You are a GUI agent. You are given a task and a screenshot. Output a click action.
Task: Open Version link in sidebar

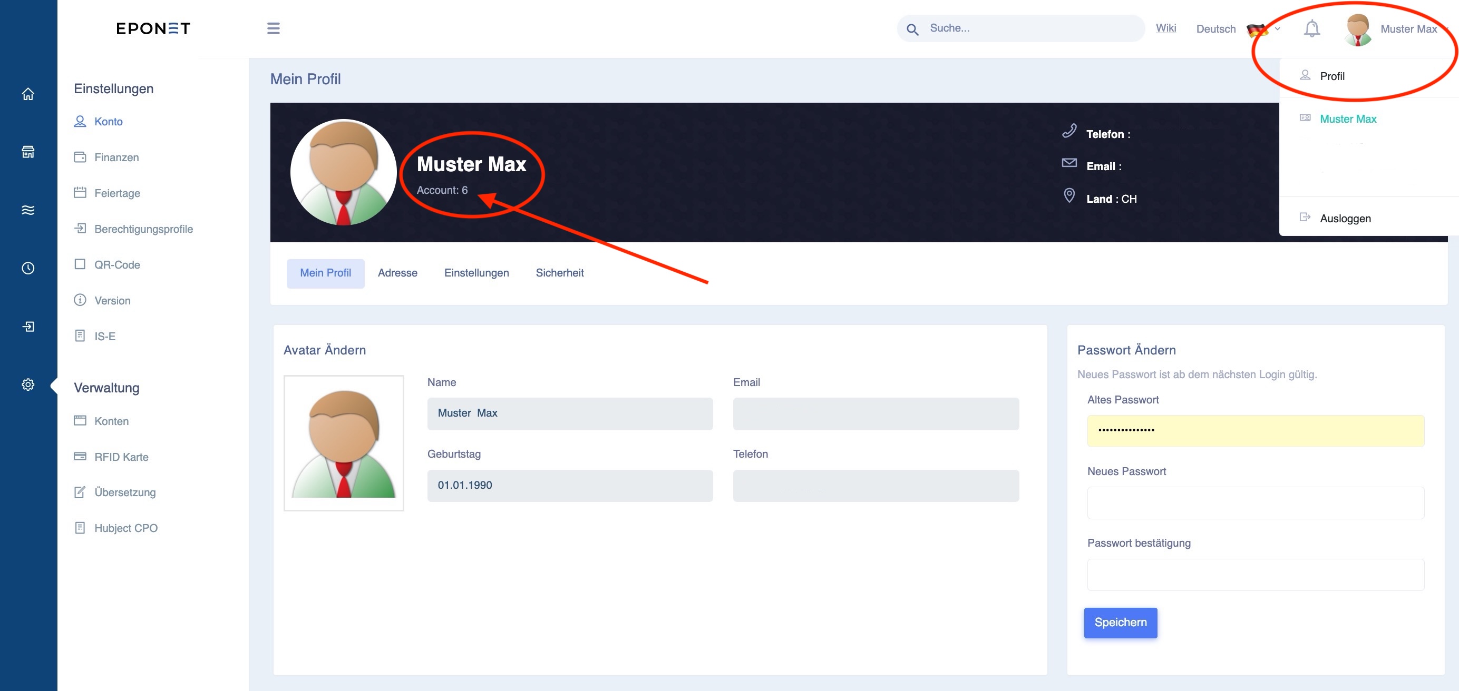click(112, 301)
